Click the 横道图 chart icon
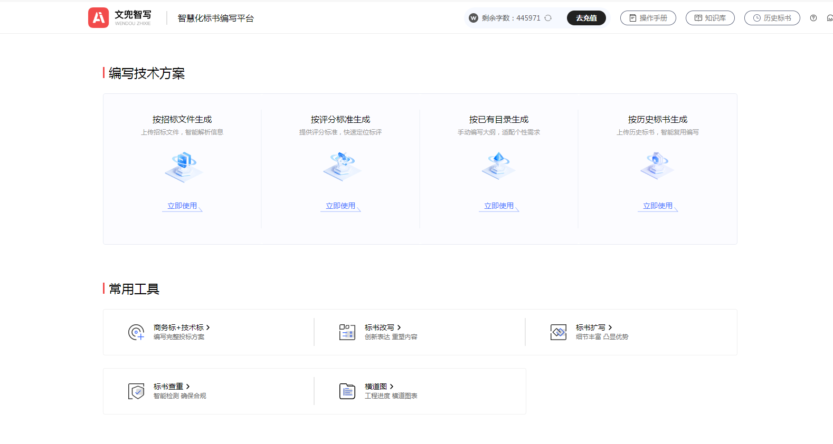833x444 pixels. pyautogui.click(x=347, y=391)
